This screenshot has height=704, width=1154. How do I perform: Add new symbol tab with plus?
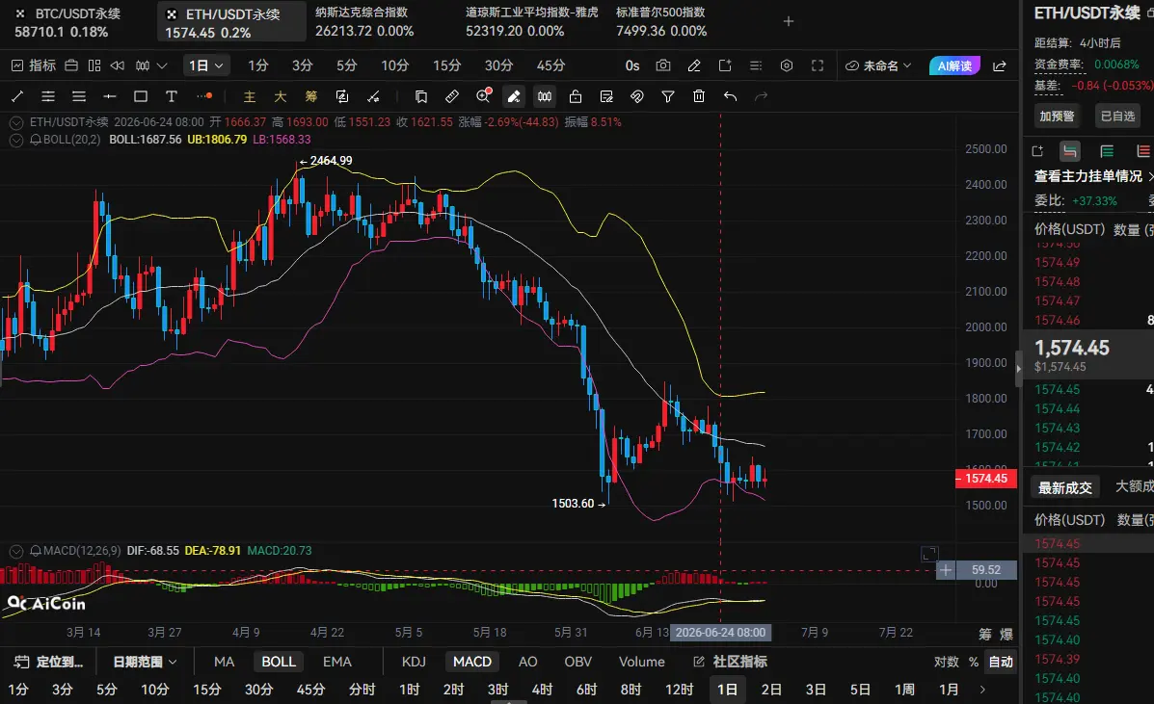pos(789,21)
